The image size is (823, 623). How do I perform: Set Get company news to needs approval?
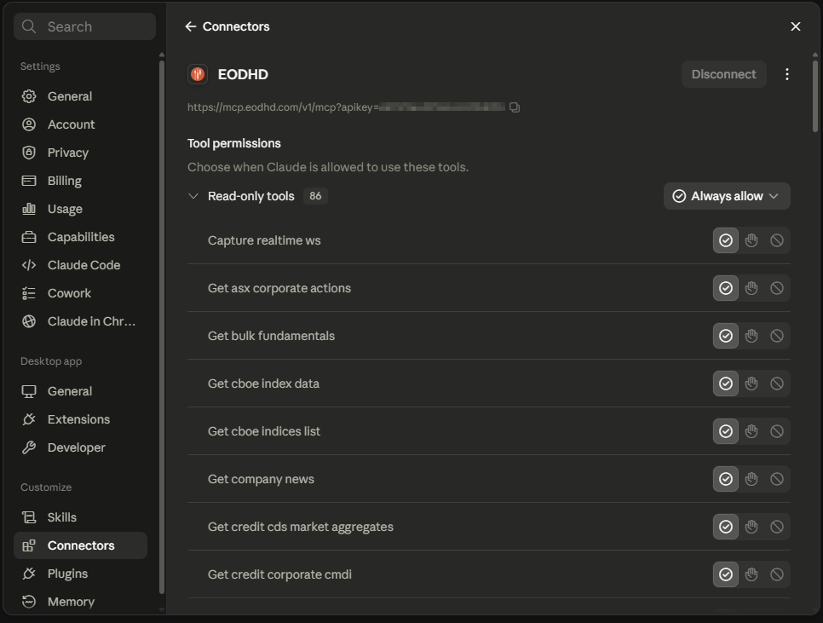(751, 479)
